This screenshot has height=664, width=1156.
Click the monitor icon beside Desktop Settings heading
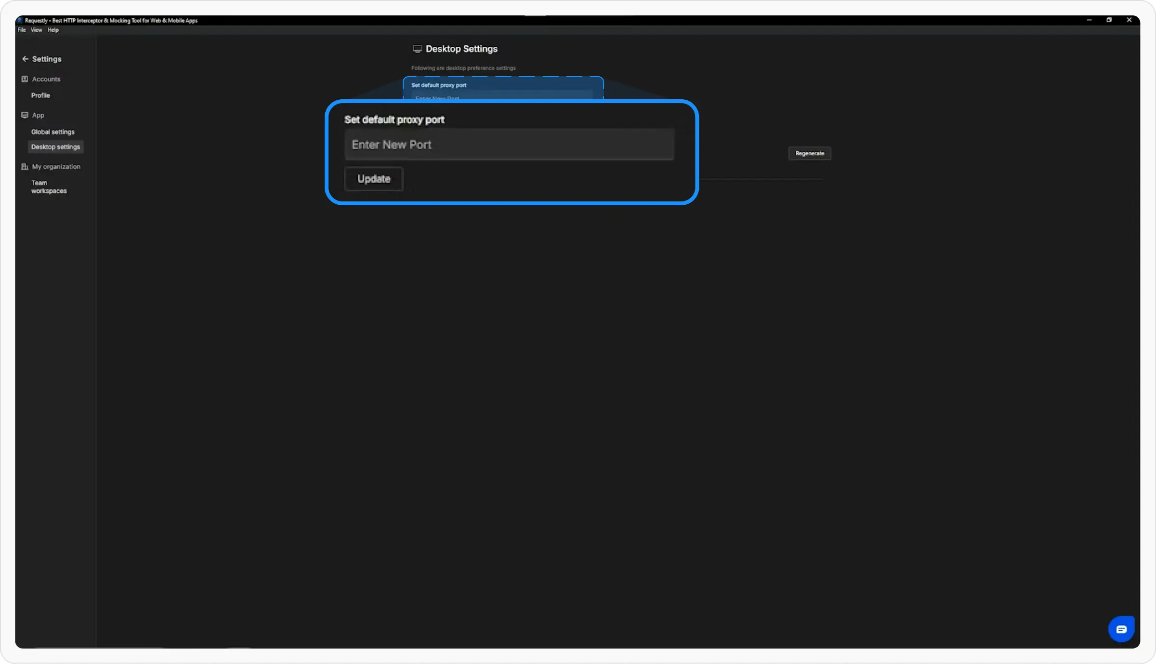tap(418, 48)
